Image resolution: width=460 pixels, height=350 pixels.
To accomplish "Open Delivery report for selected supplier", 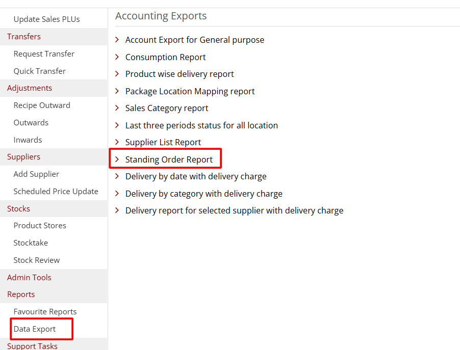I will click(x=234, y=210).
